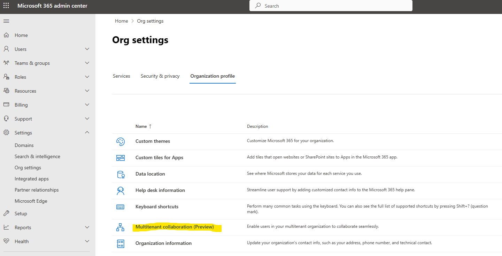Click the Users person icon
Screen dimensions: 502x256
(6, 49)
